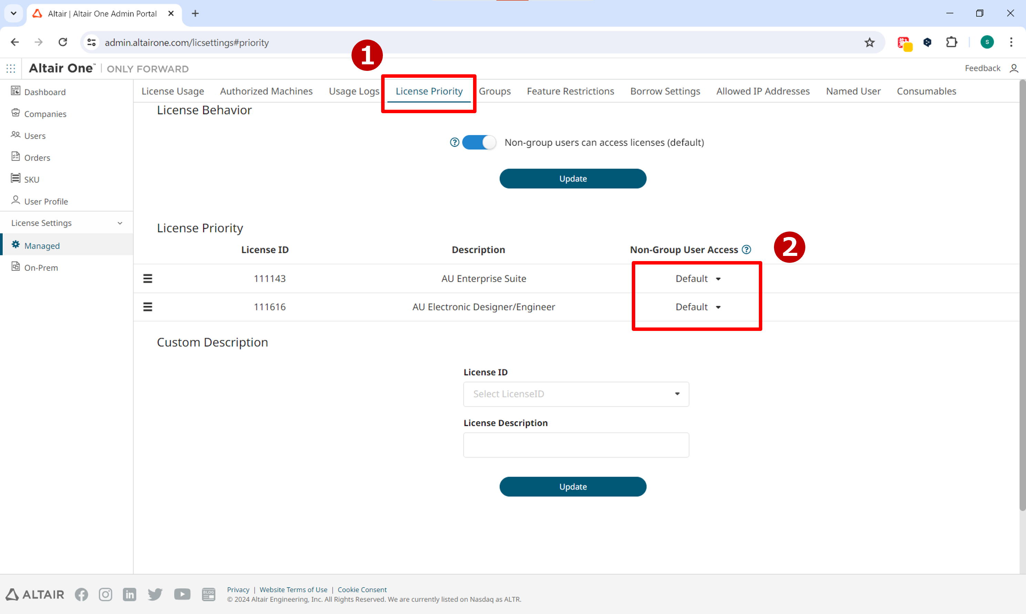Bookmark this page with the star icon

click(869, 42)
